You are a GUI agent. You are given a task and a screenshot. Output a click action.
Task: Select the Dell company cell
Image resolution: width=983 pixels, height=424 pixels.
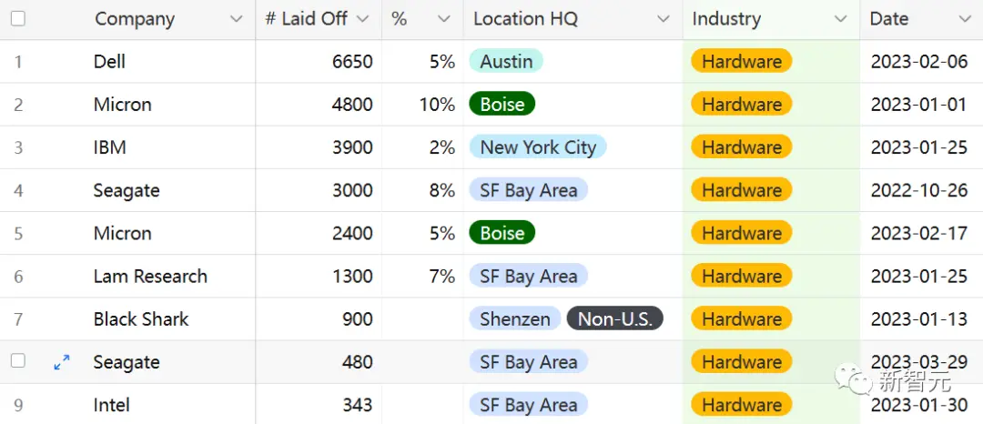coord(170,61)
